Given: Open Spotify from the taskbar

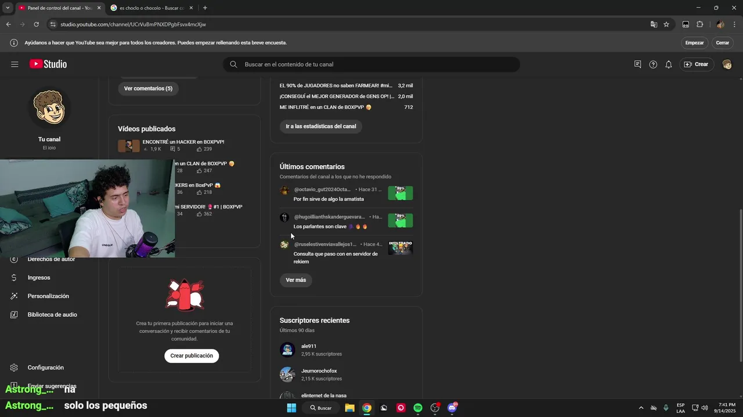Looking at the screenshot, I should click(x=418, y=408).
